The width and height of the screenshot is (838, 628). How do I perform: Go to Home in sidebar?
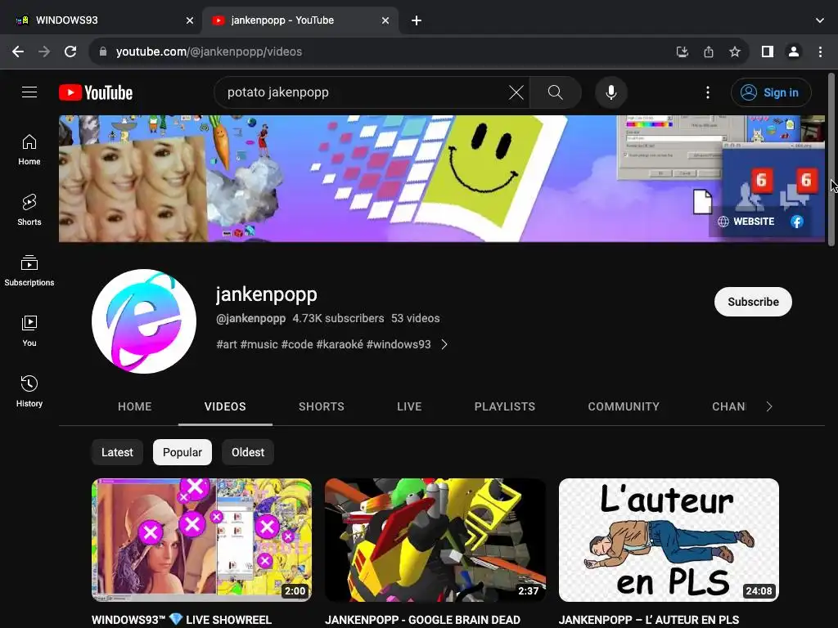(x=29, y=150)
